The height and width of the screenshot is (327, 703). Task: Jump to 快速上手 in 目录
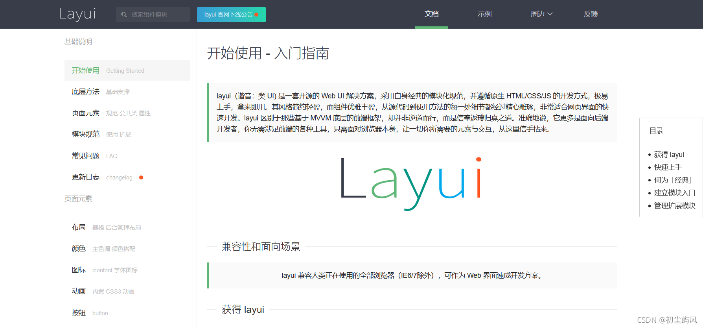(x=668, y=167)
